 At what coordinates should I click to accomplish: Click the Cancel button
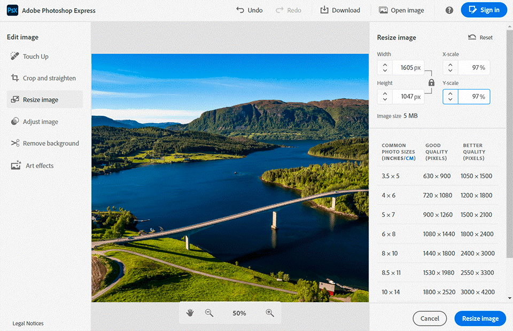[x=430, y=318]
